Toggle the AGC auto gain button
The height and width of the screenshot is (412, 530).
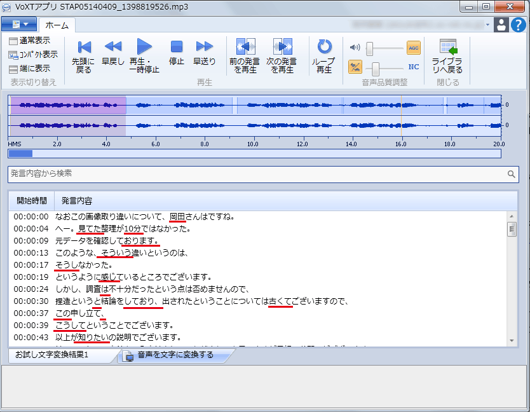pyautogui.click(x=414, y=48)
